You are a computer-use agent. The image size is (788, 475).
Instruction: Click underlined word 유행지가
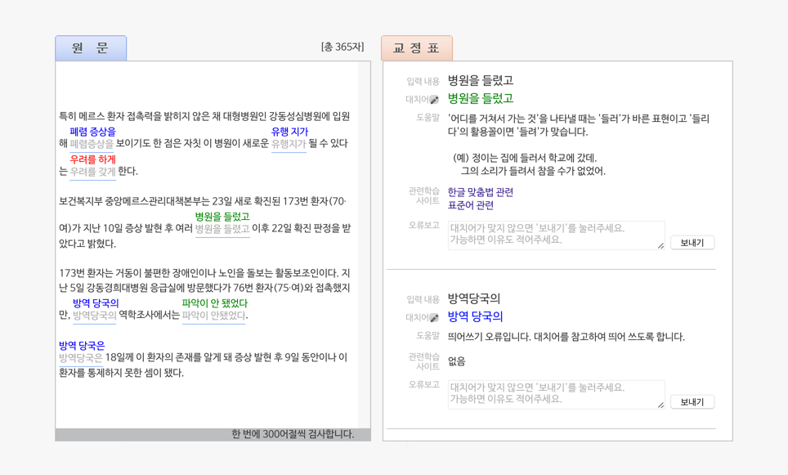[x=289, y=144]
